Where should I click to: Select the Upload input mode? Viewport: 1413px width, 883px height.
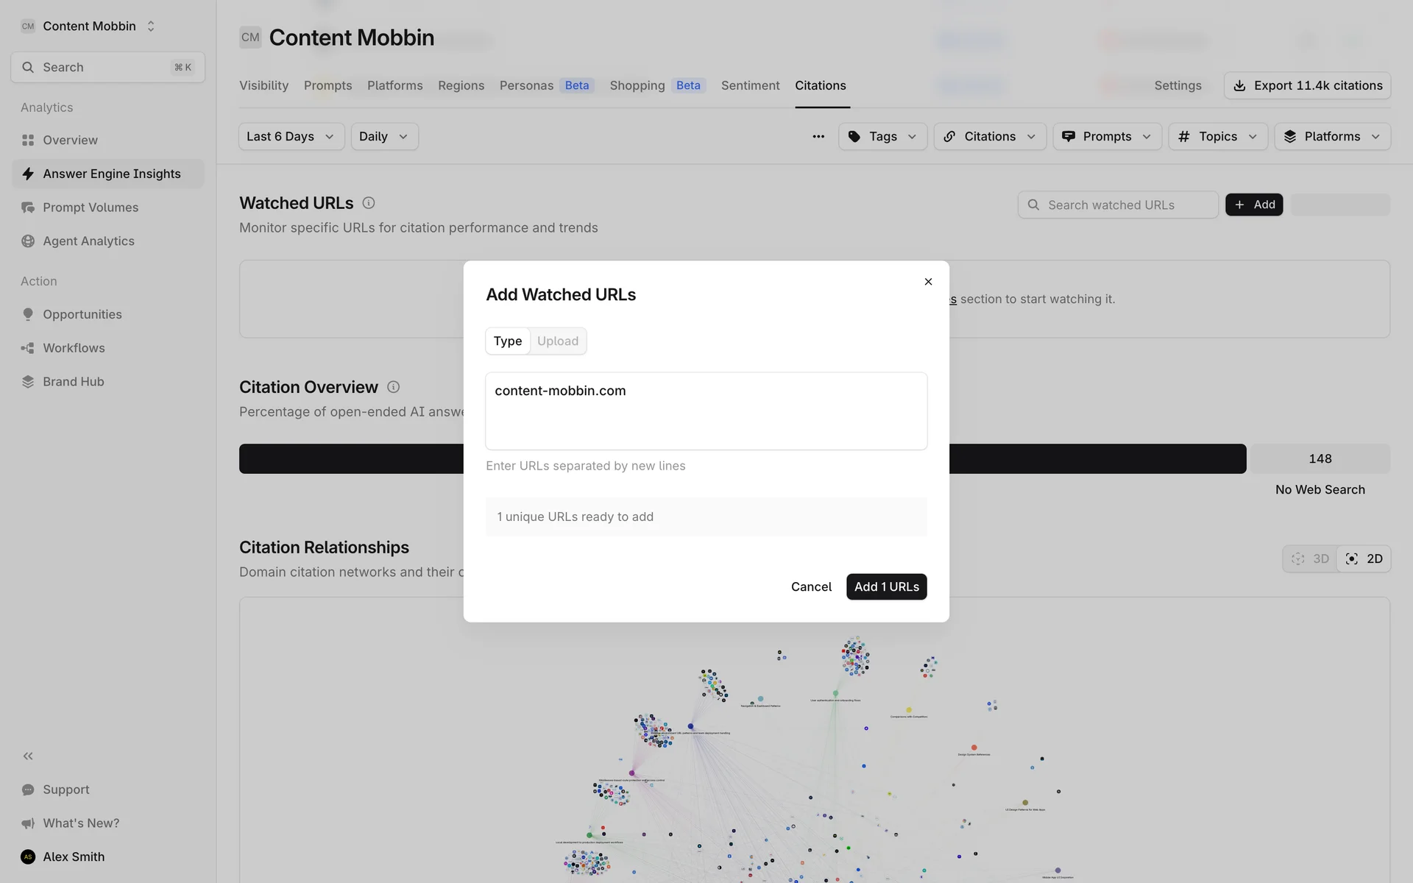click(557, 341)
